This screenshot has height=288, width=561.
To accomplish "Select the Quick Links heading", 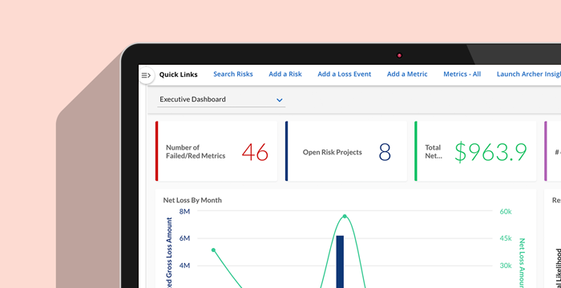I will (x=178, y=74).
